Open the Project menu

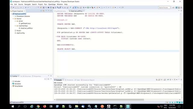click(40, 4)
